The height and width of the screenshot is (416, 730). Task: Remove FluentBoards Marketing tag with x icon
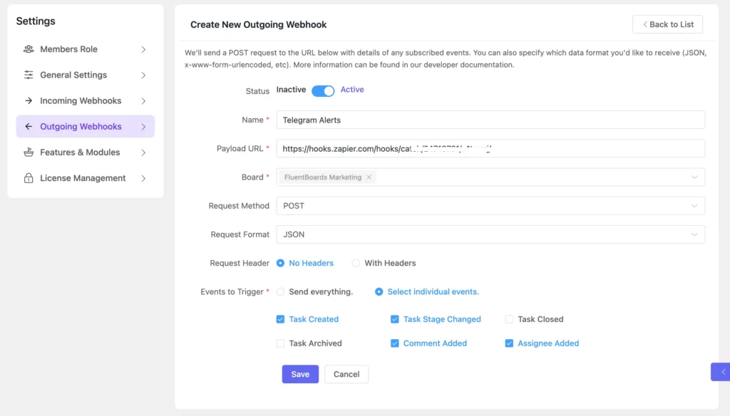(369, 177)
